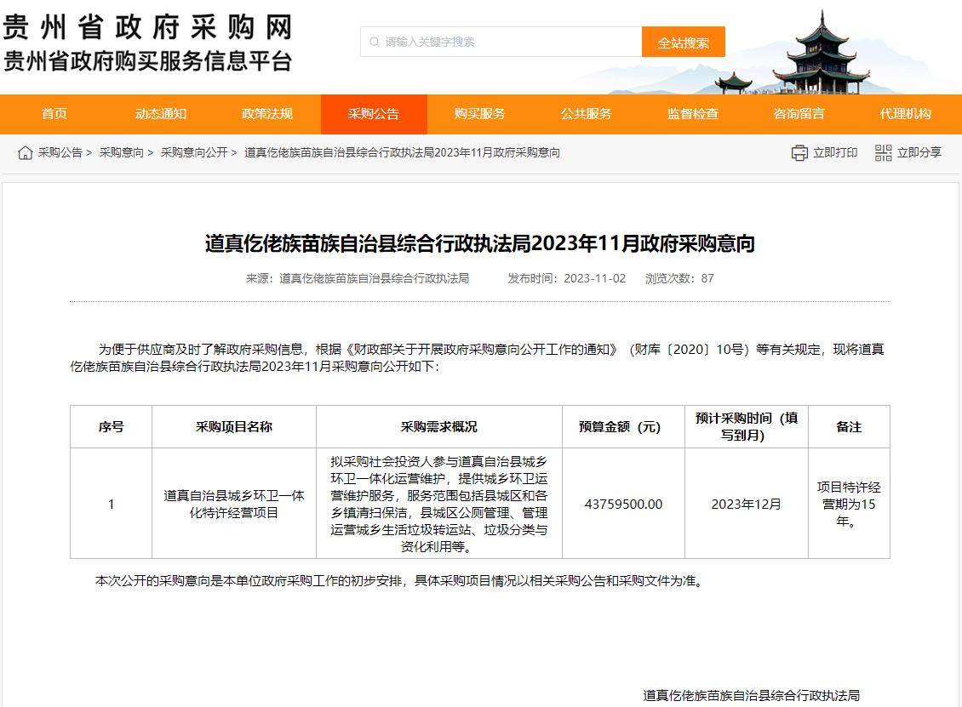Open the 政策法规 menu item
Image resolution: width=962 pixels, height=707 pixels.
click(267, 114)
